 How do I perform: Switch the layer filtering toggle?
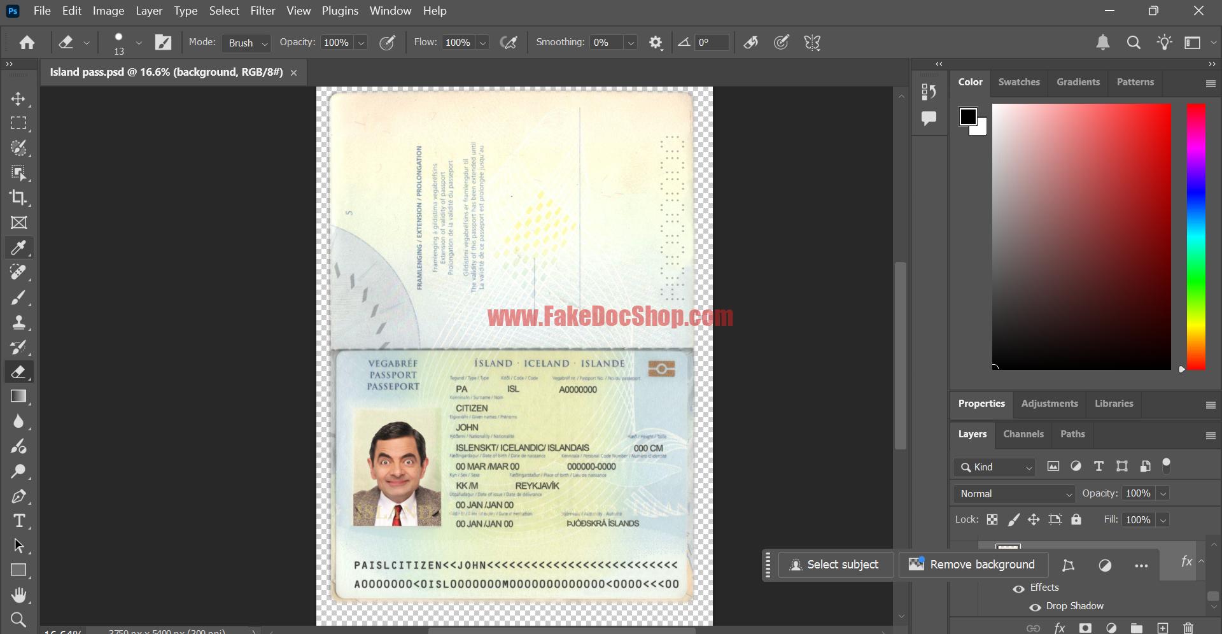(1167, 465)
